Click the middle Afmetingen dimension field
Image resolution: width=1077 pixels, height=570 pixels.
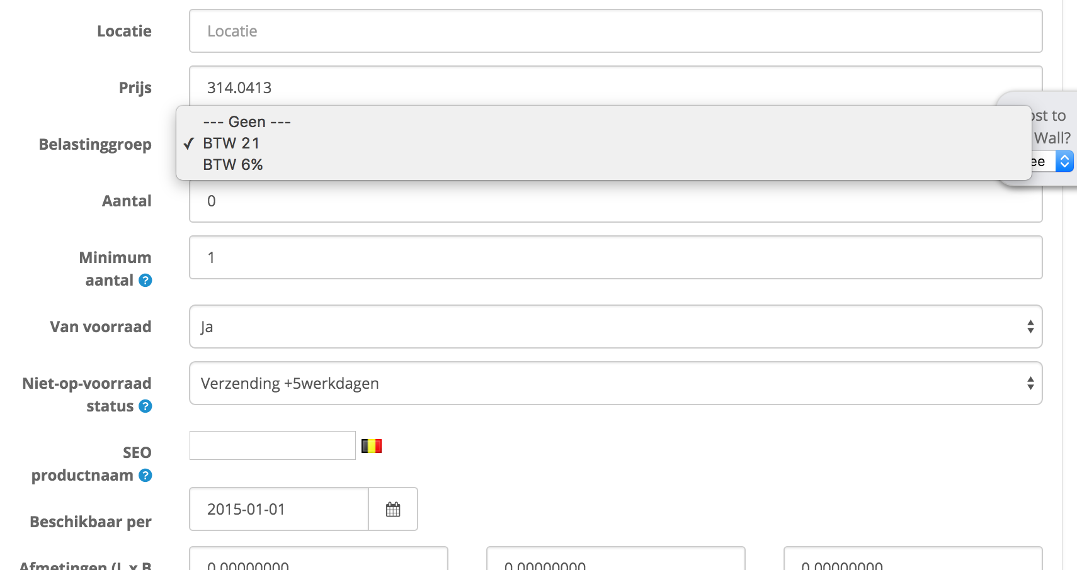(615, 561)
